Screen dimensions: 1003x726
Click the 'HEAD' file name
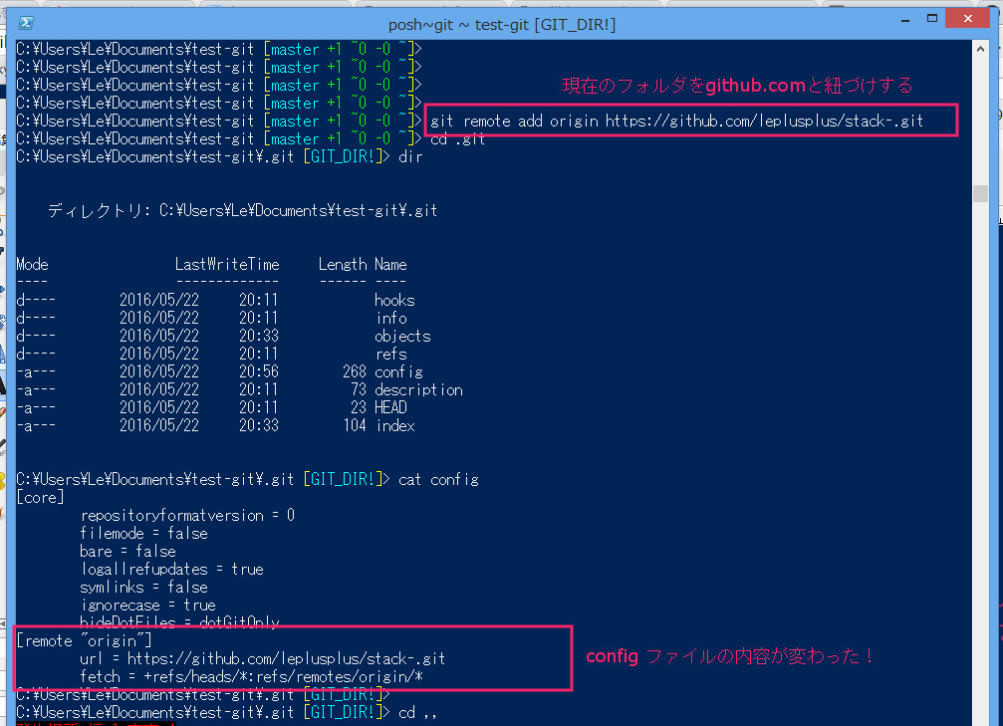click(390, 407)
